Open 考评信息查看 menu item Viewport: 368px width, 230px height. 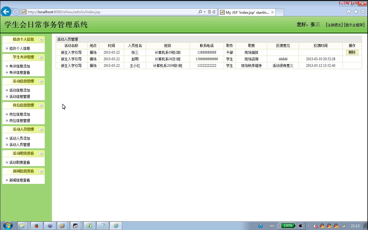[x=20, y=72]
